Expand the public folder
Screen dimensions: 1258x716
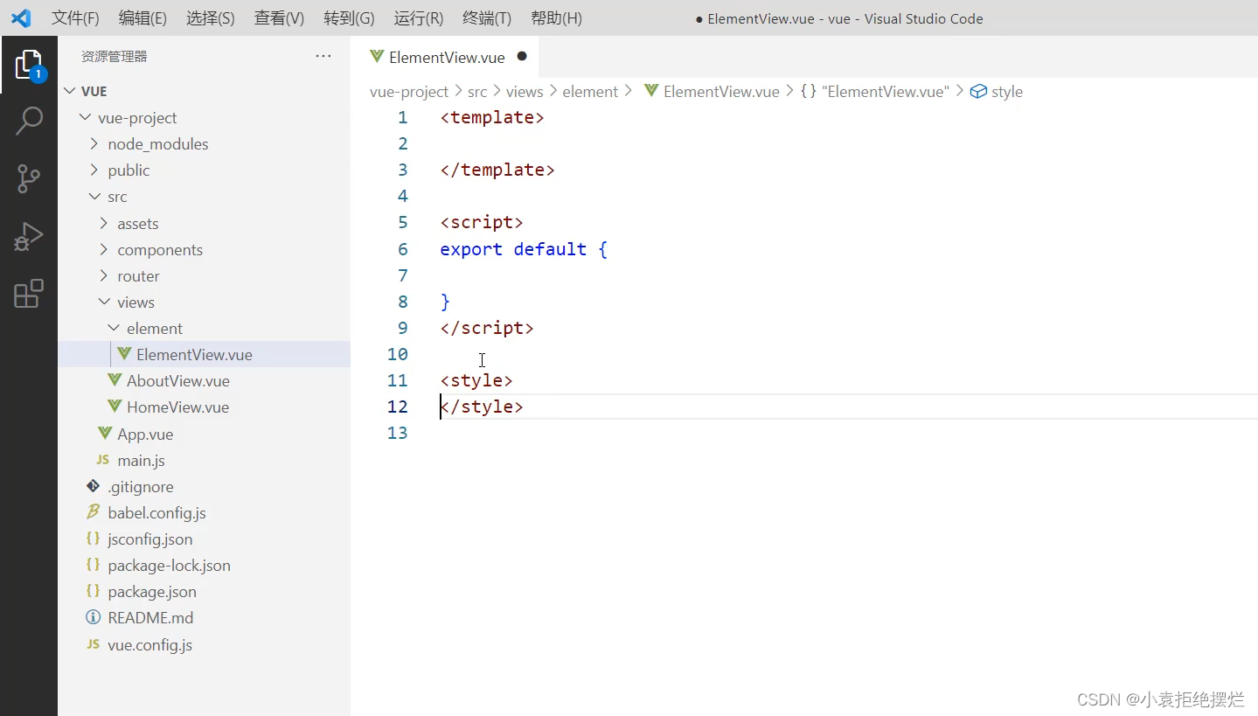click(94, 170)
